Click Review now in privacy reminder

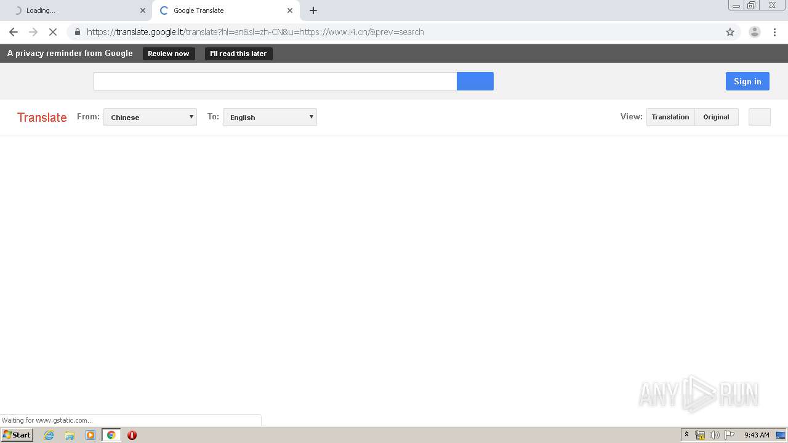169,54
